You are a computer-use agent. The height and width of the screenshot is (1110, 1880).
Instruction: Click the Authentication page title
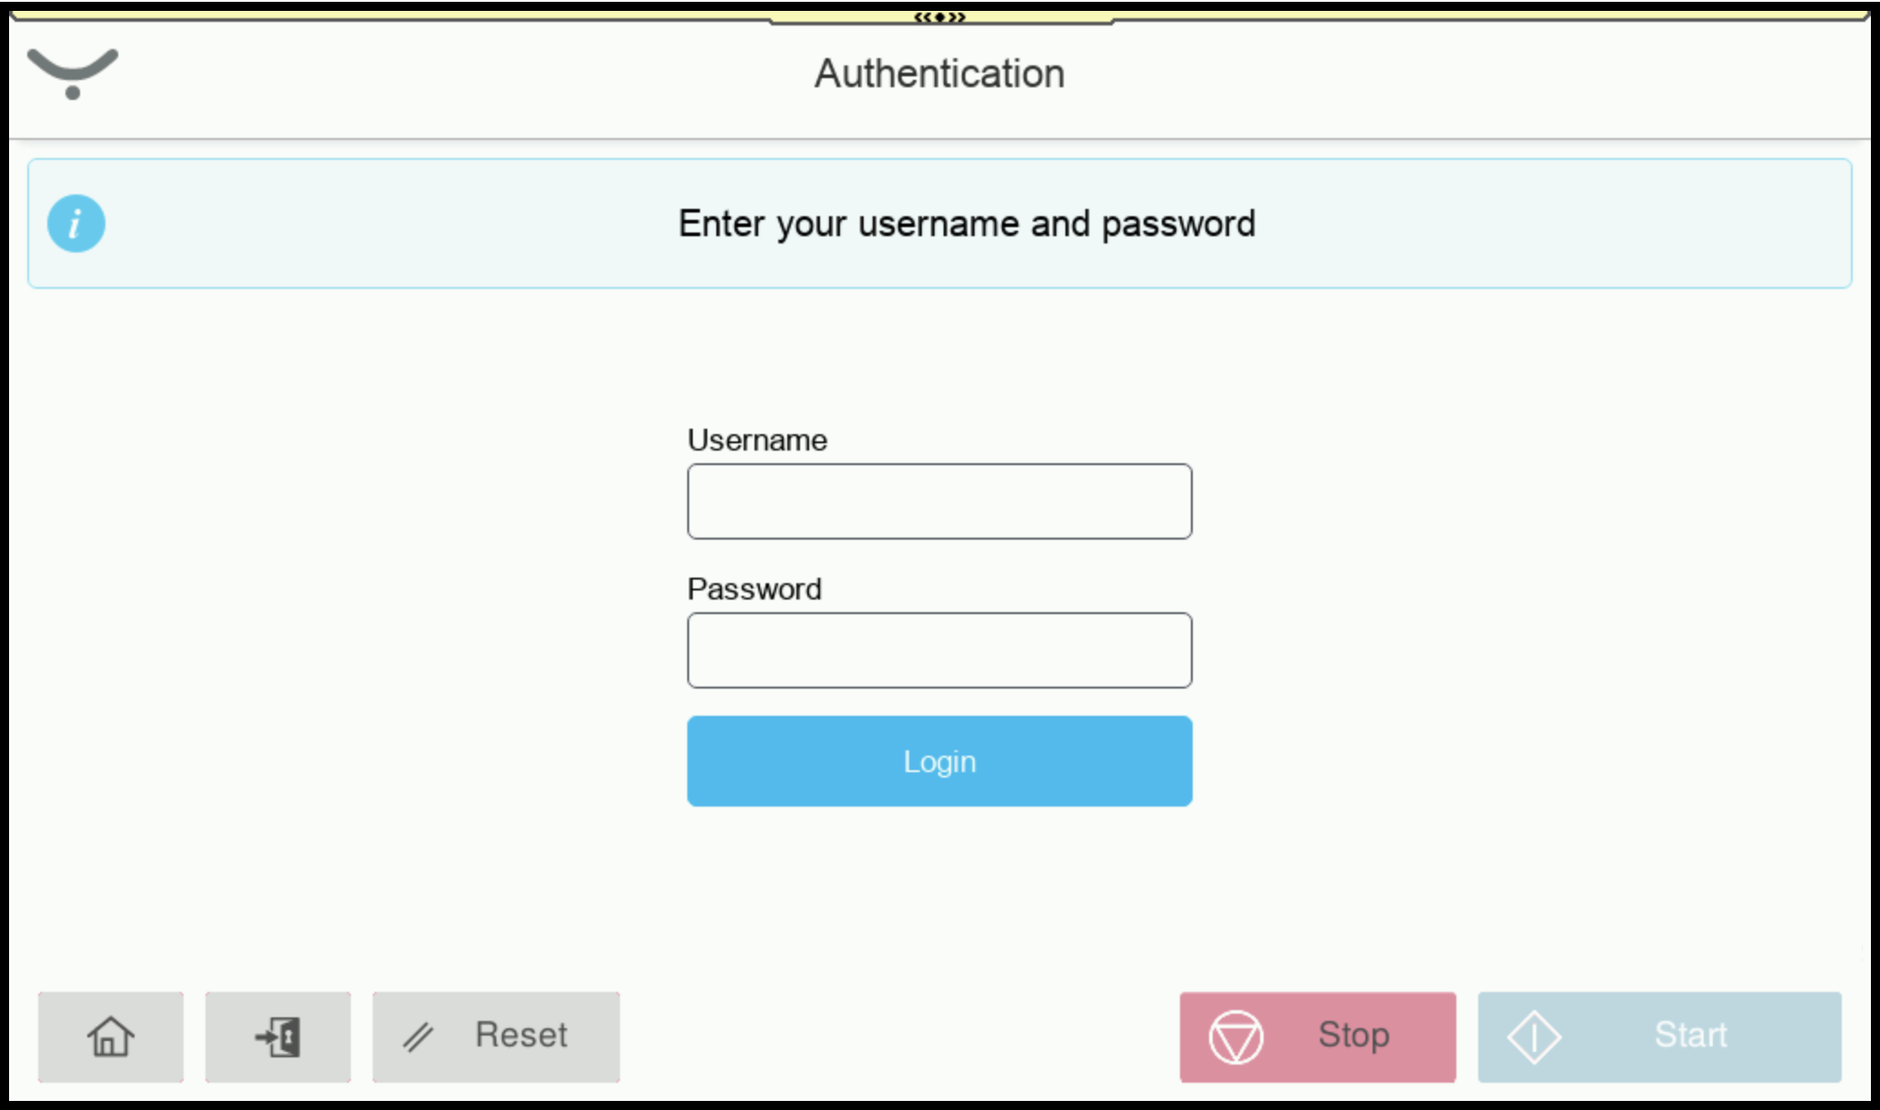click(x=939, y=74)
